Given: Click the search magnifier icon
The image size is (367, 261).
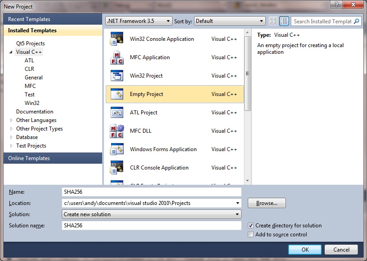Looking at the screenshot, I should coord(356,22).
